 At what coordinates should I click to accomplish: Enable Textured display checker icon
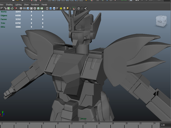tap(57, 8)
